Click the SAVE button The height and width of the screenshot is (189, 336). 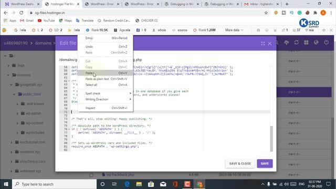[265, 163]
